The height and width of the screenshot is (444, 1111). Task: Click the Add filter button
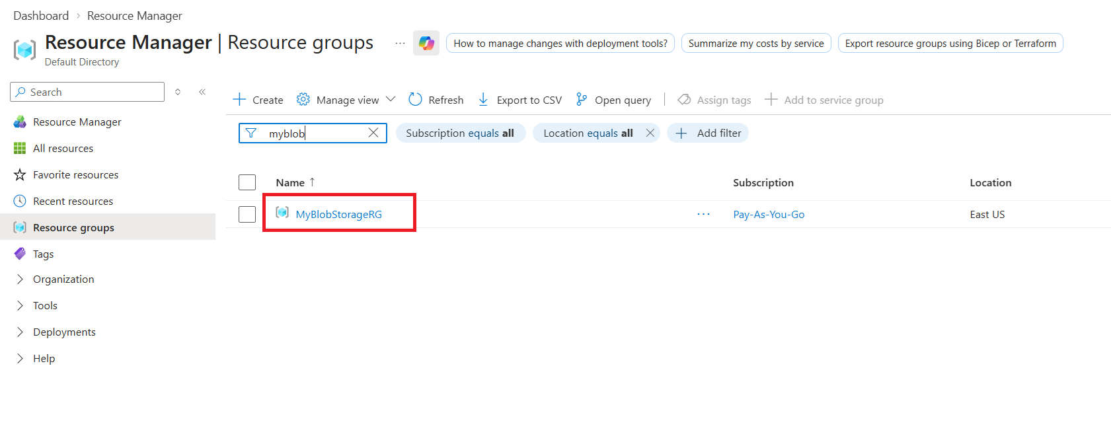tap(708, 133)
